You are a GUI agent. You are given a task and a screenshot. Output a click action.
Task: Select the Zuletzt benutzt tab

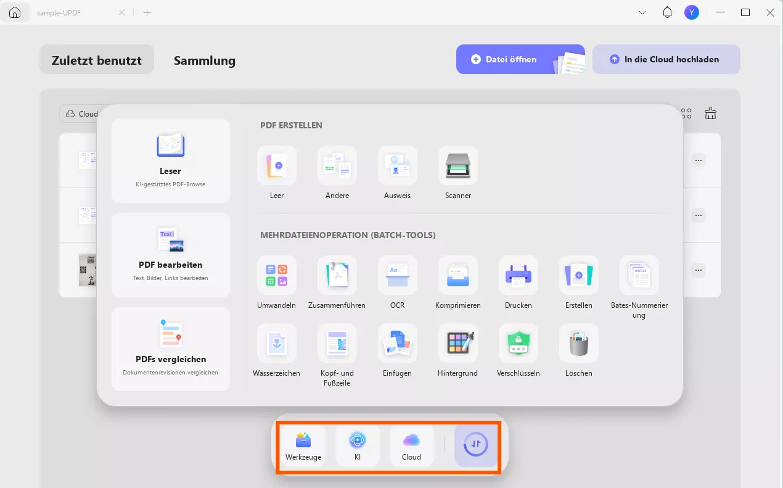point(97,60)
